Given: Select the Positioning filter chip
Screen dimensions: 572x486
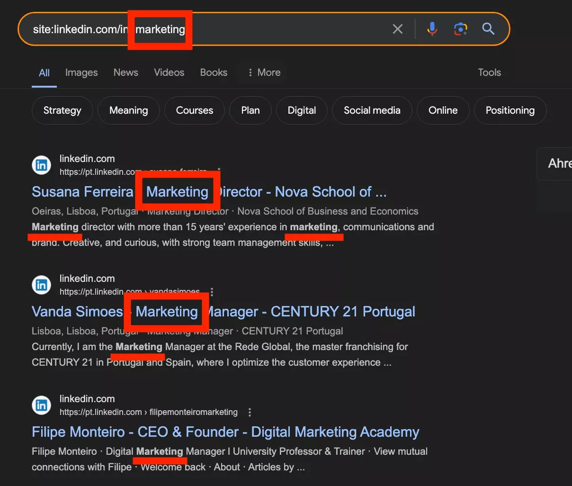Looking at the screenshot, I should [x=510, y=110].
